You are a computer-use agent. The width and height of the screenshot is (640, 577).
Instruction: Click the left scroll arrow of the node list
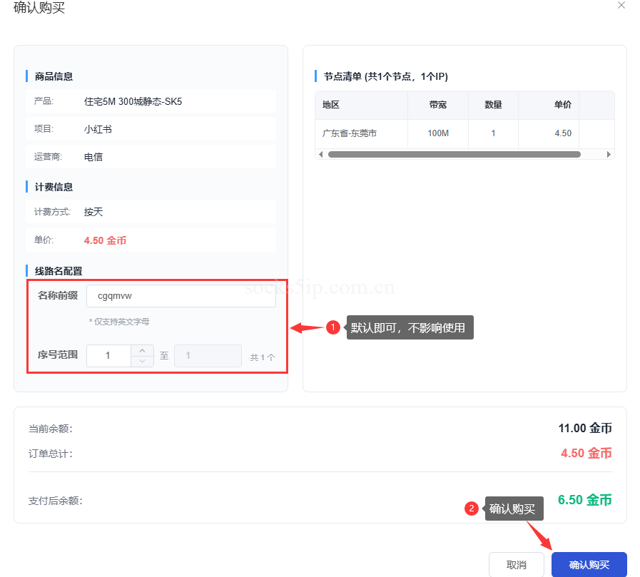coord(320,153)
